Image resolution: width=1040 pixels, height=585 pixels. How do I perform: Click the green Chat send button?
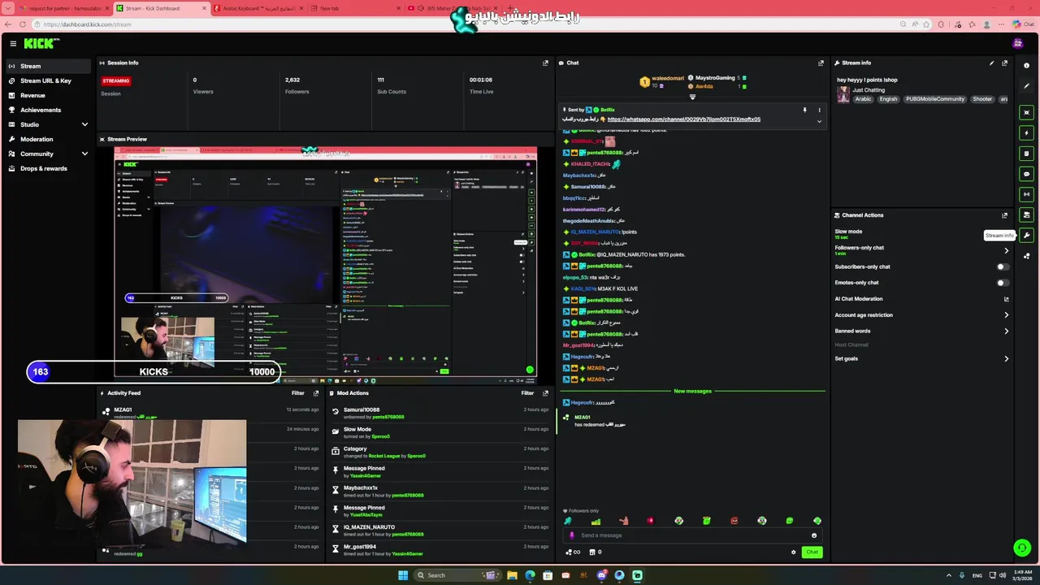click(x=812, y=552)
